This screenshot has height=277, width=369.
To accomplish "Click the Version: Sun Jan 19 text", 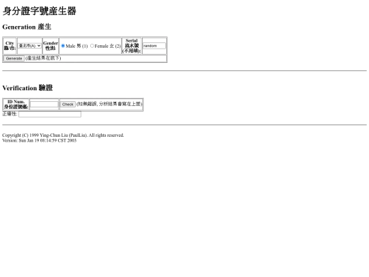I will click(x=40, y=140).
